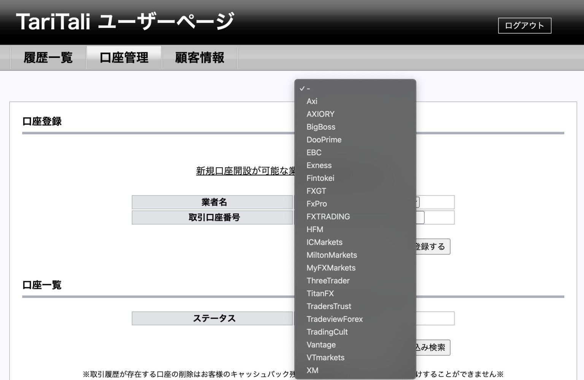This screenshot has height=380, width=584.
Task: Switch to the 履歴一覧 tab
Action: point(48,57)
